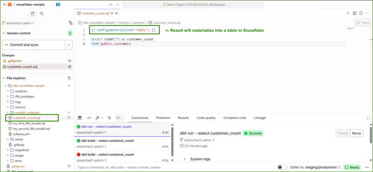Image resolution: width=373 pixels, height=172 pixels.
Task: Add a new editor tab with plus
Action: 348,13
